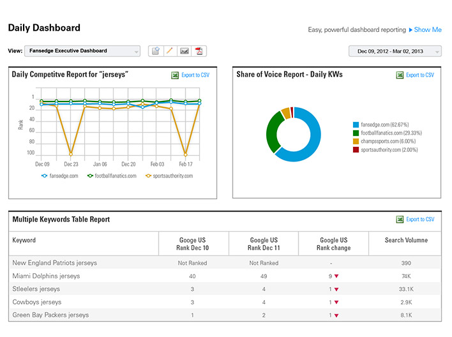
Task: Click the new report document icon
Action: [x=156, y=51]
